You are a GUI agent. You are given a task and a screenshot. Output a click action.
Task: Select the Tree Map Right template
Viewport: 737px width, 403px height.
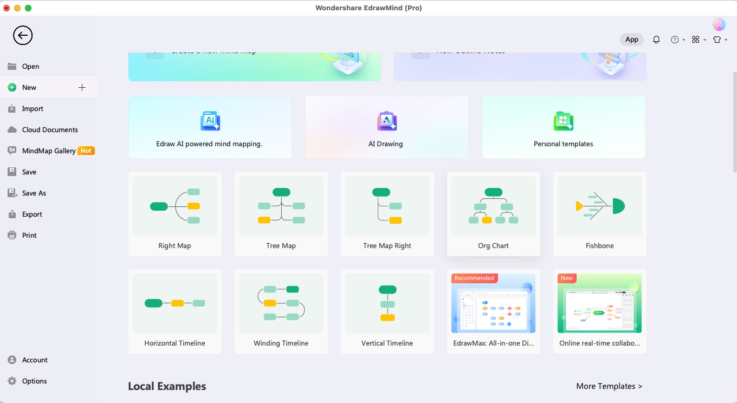pyautogui.click(x=387, y=214)
